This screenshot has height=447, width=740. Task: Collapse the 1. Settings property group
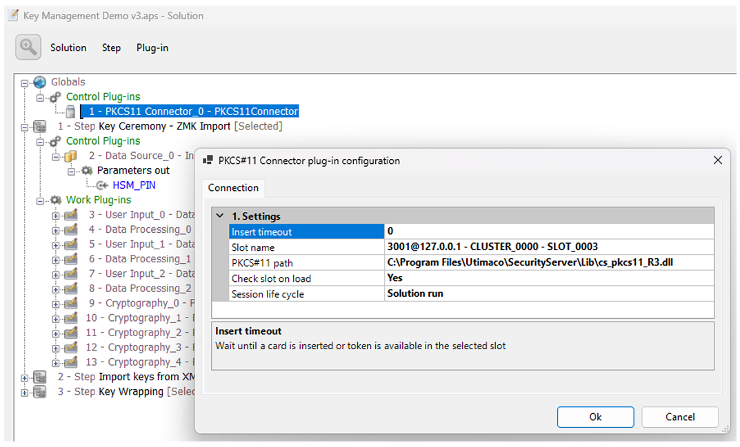pos(220,216)
